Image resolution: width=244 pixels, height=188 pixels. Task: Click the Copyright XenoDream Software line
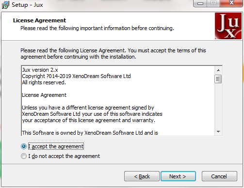click(x=76, y=76)
